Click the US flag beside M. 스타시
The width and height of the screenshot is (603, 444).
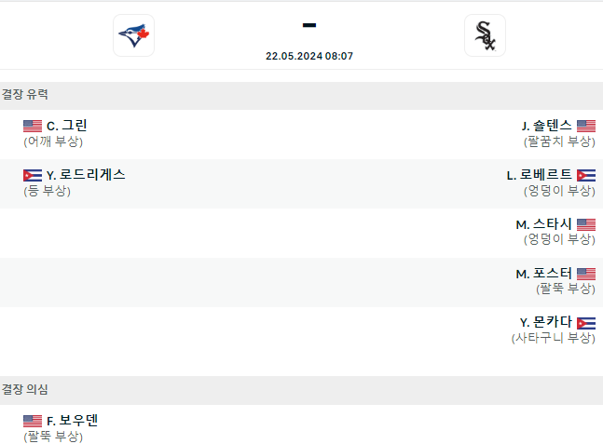[x=586, y=224]
